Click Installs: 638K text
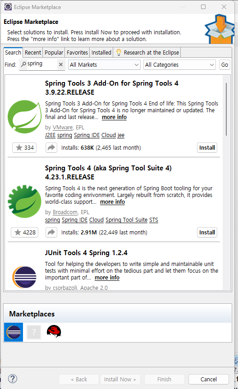The width and height of the screenshot is (238, 389). click(x=78, y=148)
